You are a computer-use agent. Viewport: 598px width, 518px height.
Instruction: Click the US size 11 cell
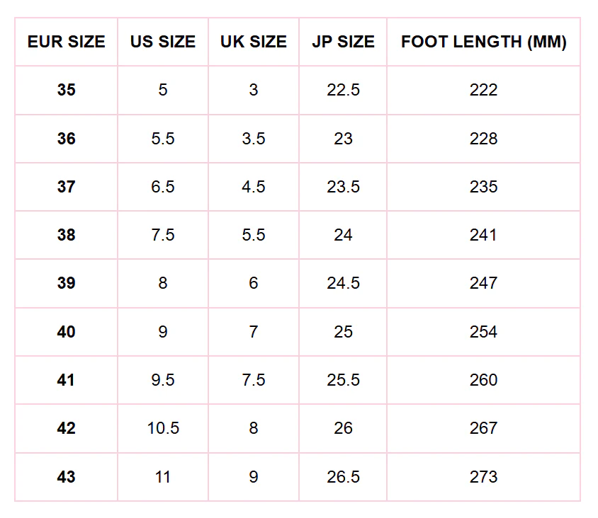[x=163, y=477]
